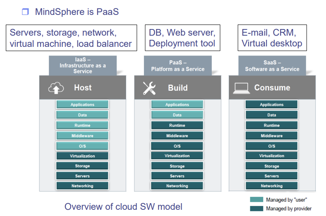Click Data block in Build column

(177, 115)
